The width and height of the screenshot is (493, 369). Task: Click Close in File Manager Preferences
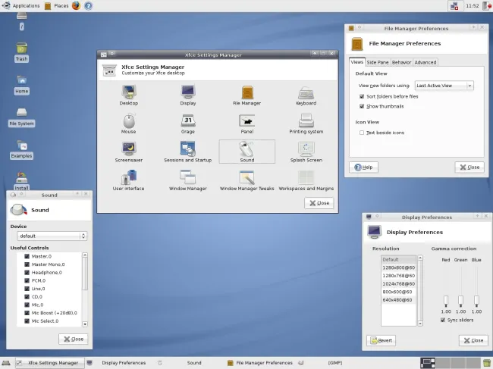[x=469, y=167]
